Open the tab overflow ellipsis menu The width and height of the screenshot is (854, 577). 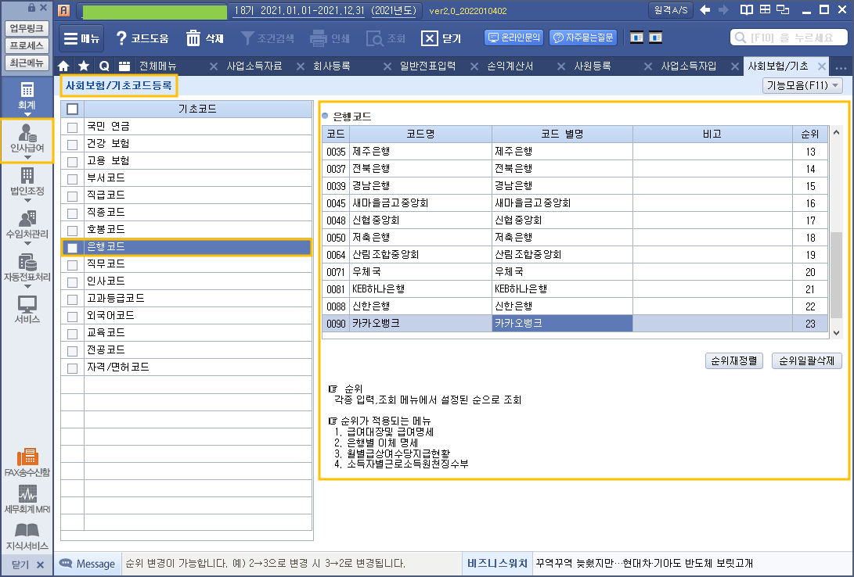pos(841,69)
